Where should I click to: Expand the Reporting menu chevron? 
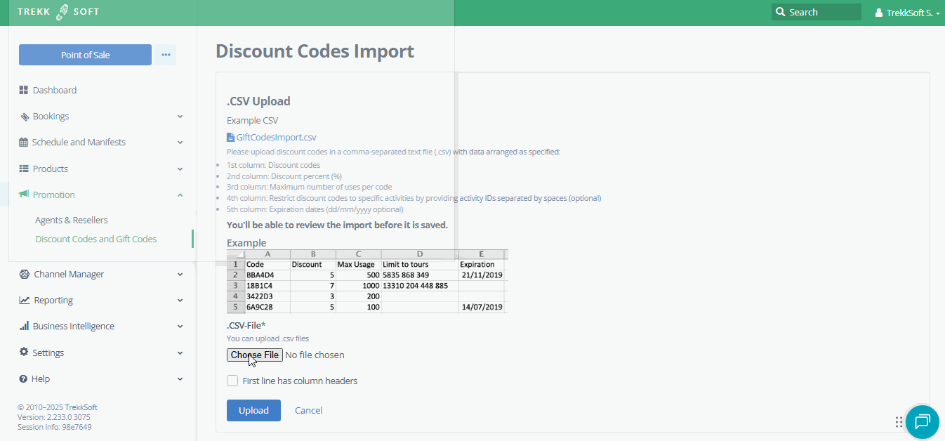[x=180, y=300]
